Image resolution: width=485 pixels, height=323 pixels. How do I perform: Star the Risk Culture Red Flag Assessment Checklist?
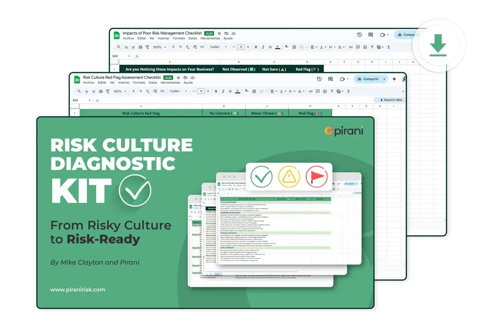coord(178,78)
